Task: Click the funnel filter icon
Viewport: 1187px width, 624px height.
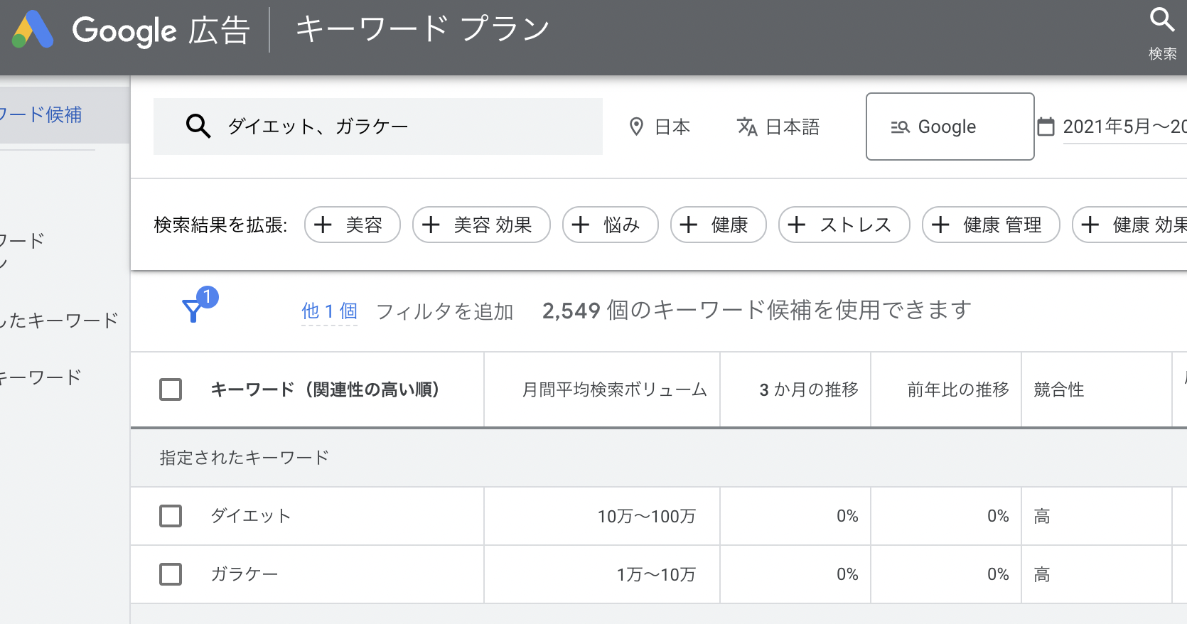Action: coord(193,311)
